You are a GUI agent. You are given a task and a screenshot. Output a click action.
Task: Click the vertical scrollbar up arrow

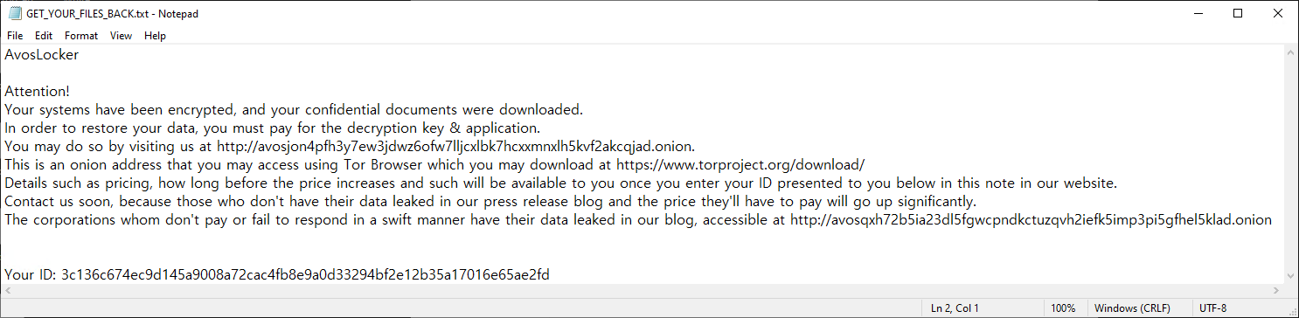pyautogui.click(x=1290, y=52)
